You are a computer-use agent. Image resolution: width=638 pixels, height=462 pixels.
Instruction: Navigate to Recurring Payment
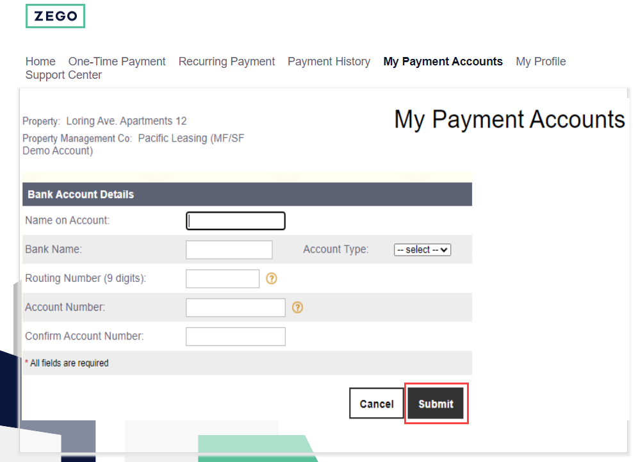[226, 62]
